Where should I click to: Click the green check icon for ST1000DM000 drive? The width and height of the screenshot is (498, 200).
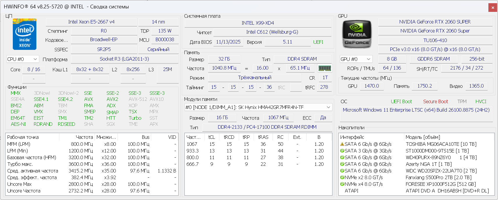click(342, 151)
